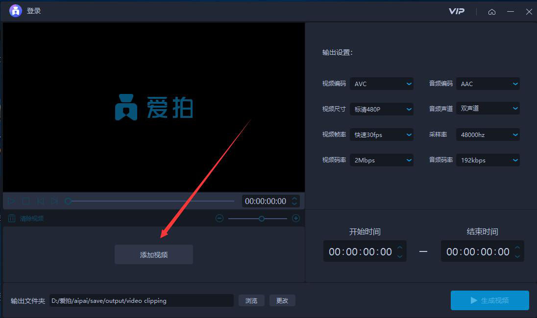
Task: Open the 视频帧率 快速30fps dropdown
Action: tap(382, 135)
